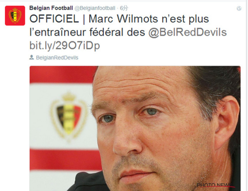
Task: Open the tweet via the 6分 timestamp
Action: [x=124, y=8]
